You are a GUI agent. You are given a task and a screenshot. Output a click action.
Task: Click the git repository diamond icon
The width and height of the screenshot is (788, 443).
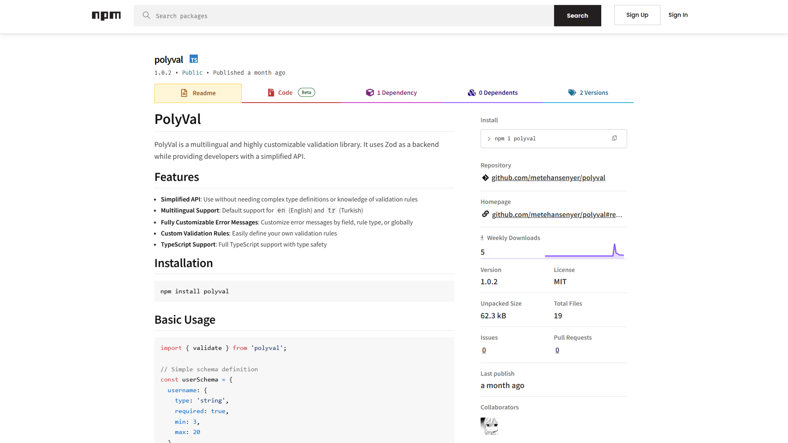[486, 178]
